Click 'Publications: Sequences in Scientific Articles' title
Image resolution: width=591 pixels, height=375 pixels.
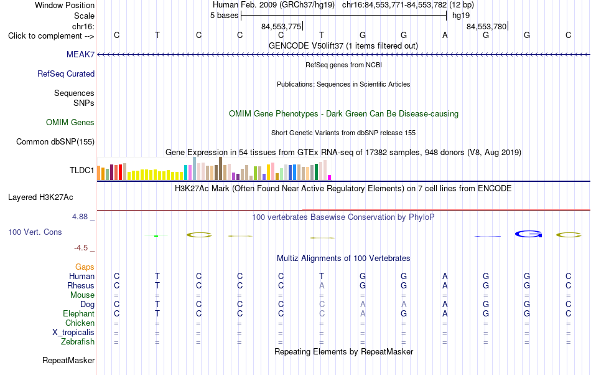343,85
